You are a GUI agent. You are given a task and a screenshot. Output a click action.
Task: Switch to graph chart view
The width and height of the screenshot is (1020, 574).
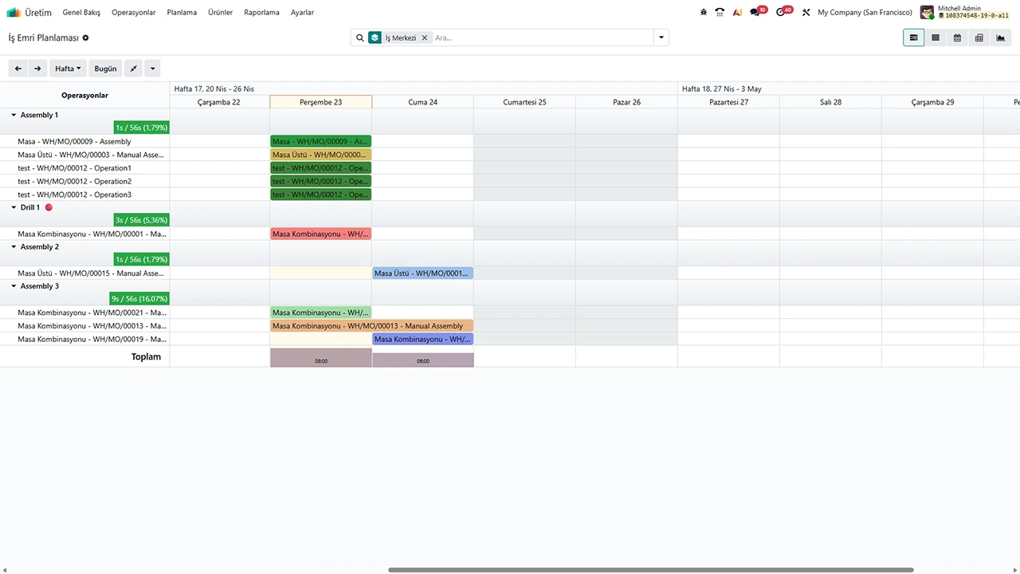pos(1001,37)
